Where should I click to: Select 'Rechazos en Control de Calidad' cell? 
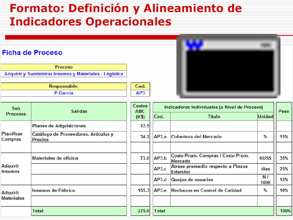214,190
